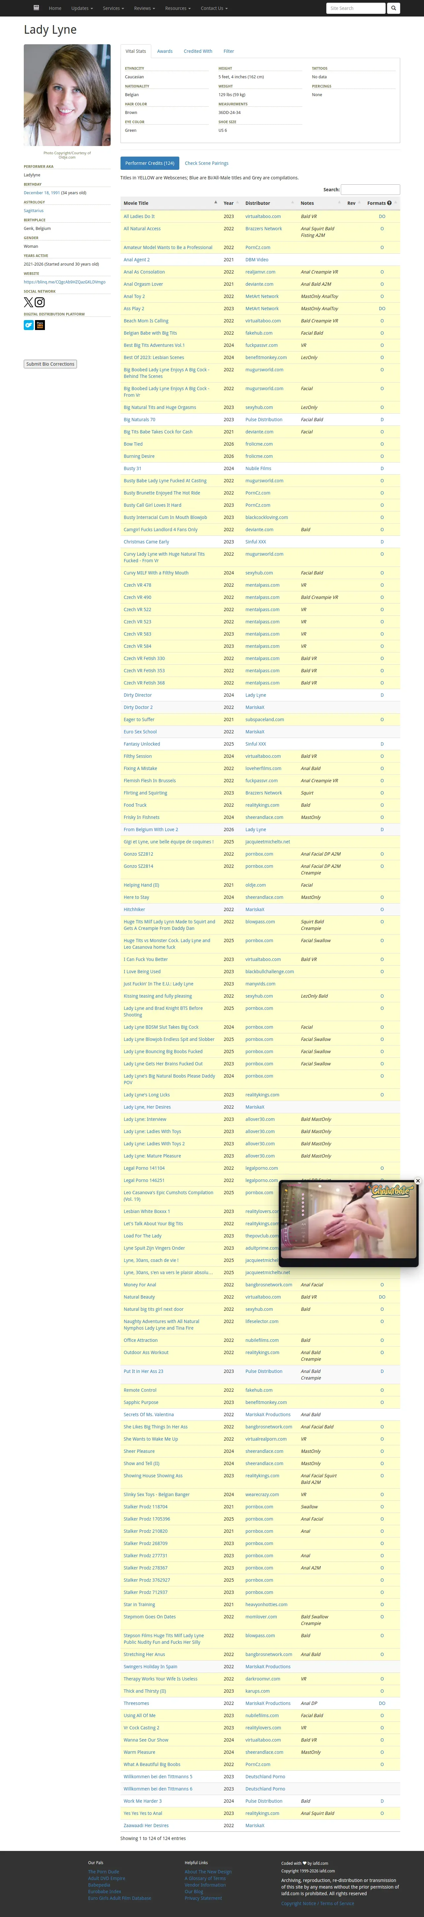Close the floating video ad popup
The image size is (424, 1917).
click(418, 1181)
